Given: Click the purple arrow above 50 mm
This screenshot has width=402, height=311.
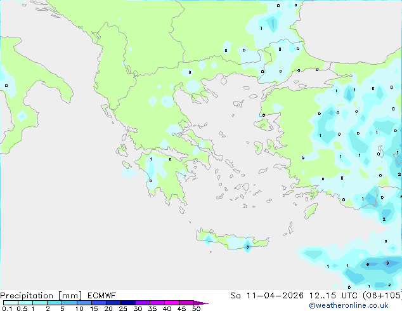Looking at the screenshot, I should tap(201, 303).
